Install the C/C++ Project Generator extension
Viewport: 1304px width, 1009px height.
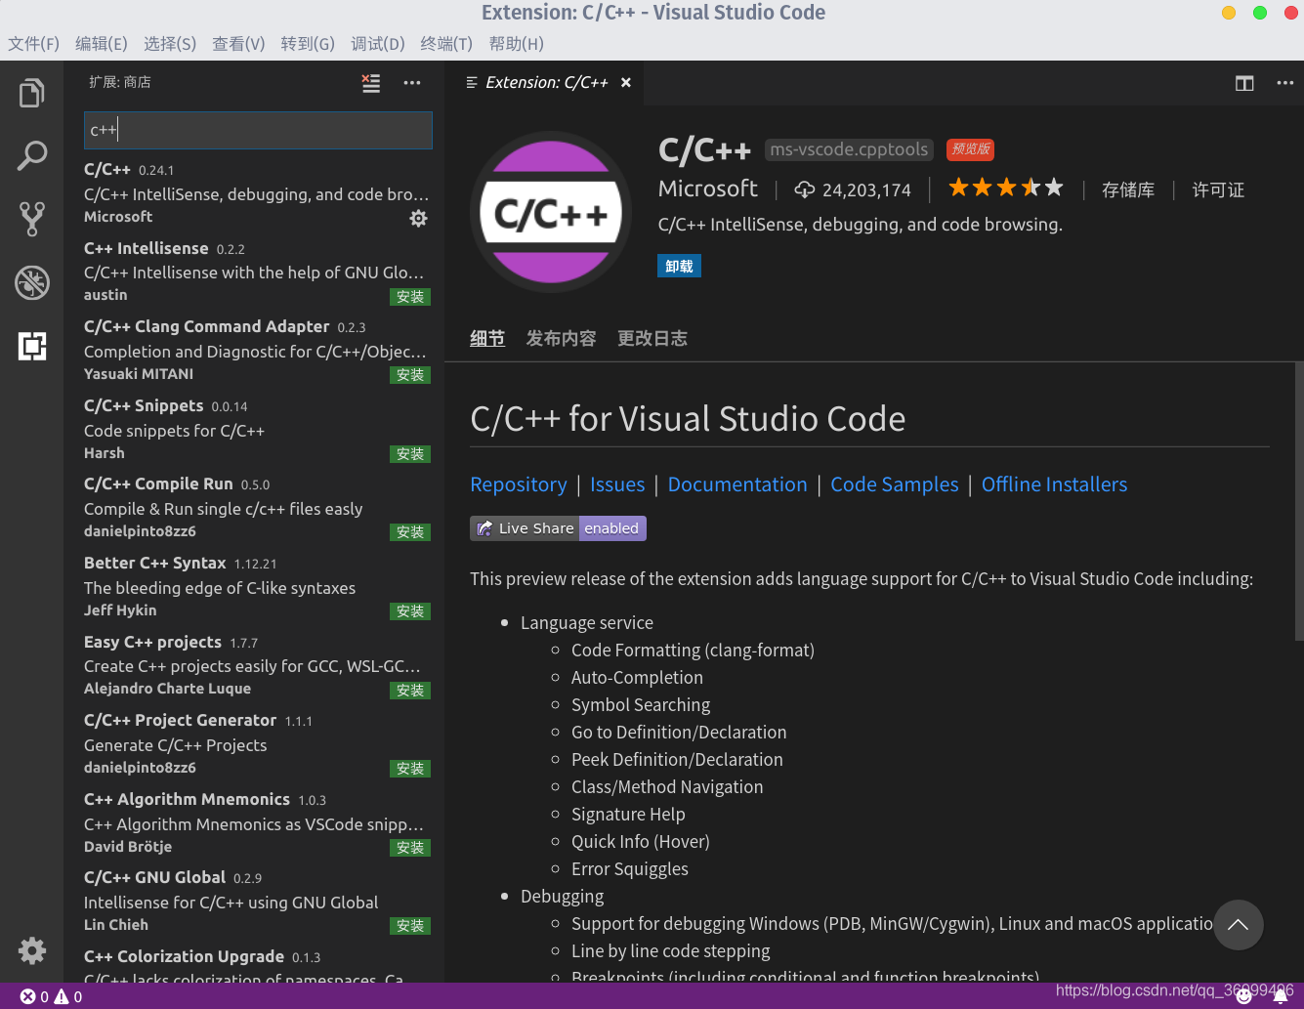pyautogui.click(x=410, y=769)
